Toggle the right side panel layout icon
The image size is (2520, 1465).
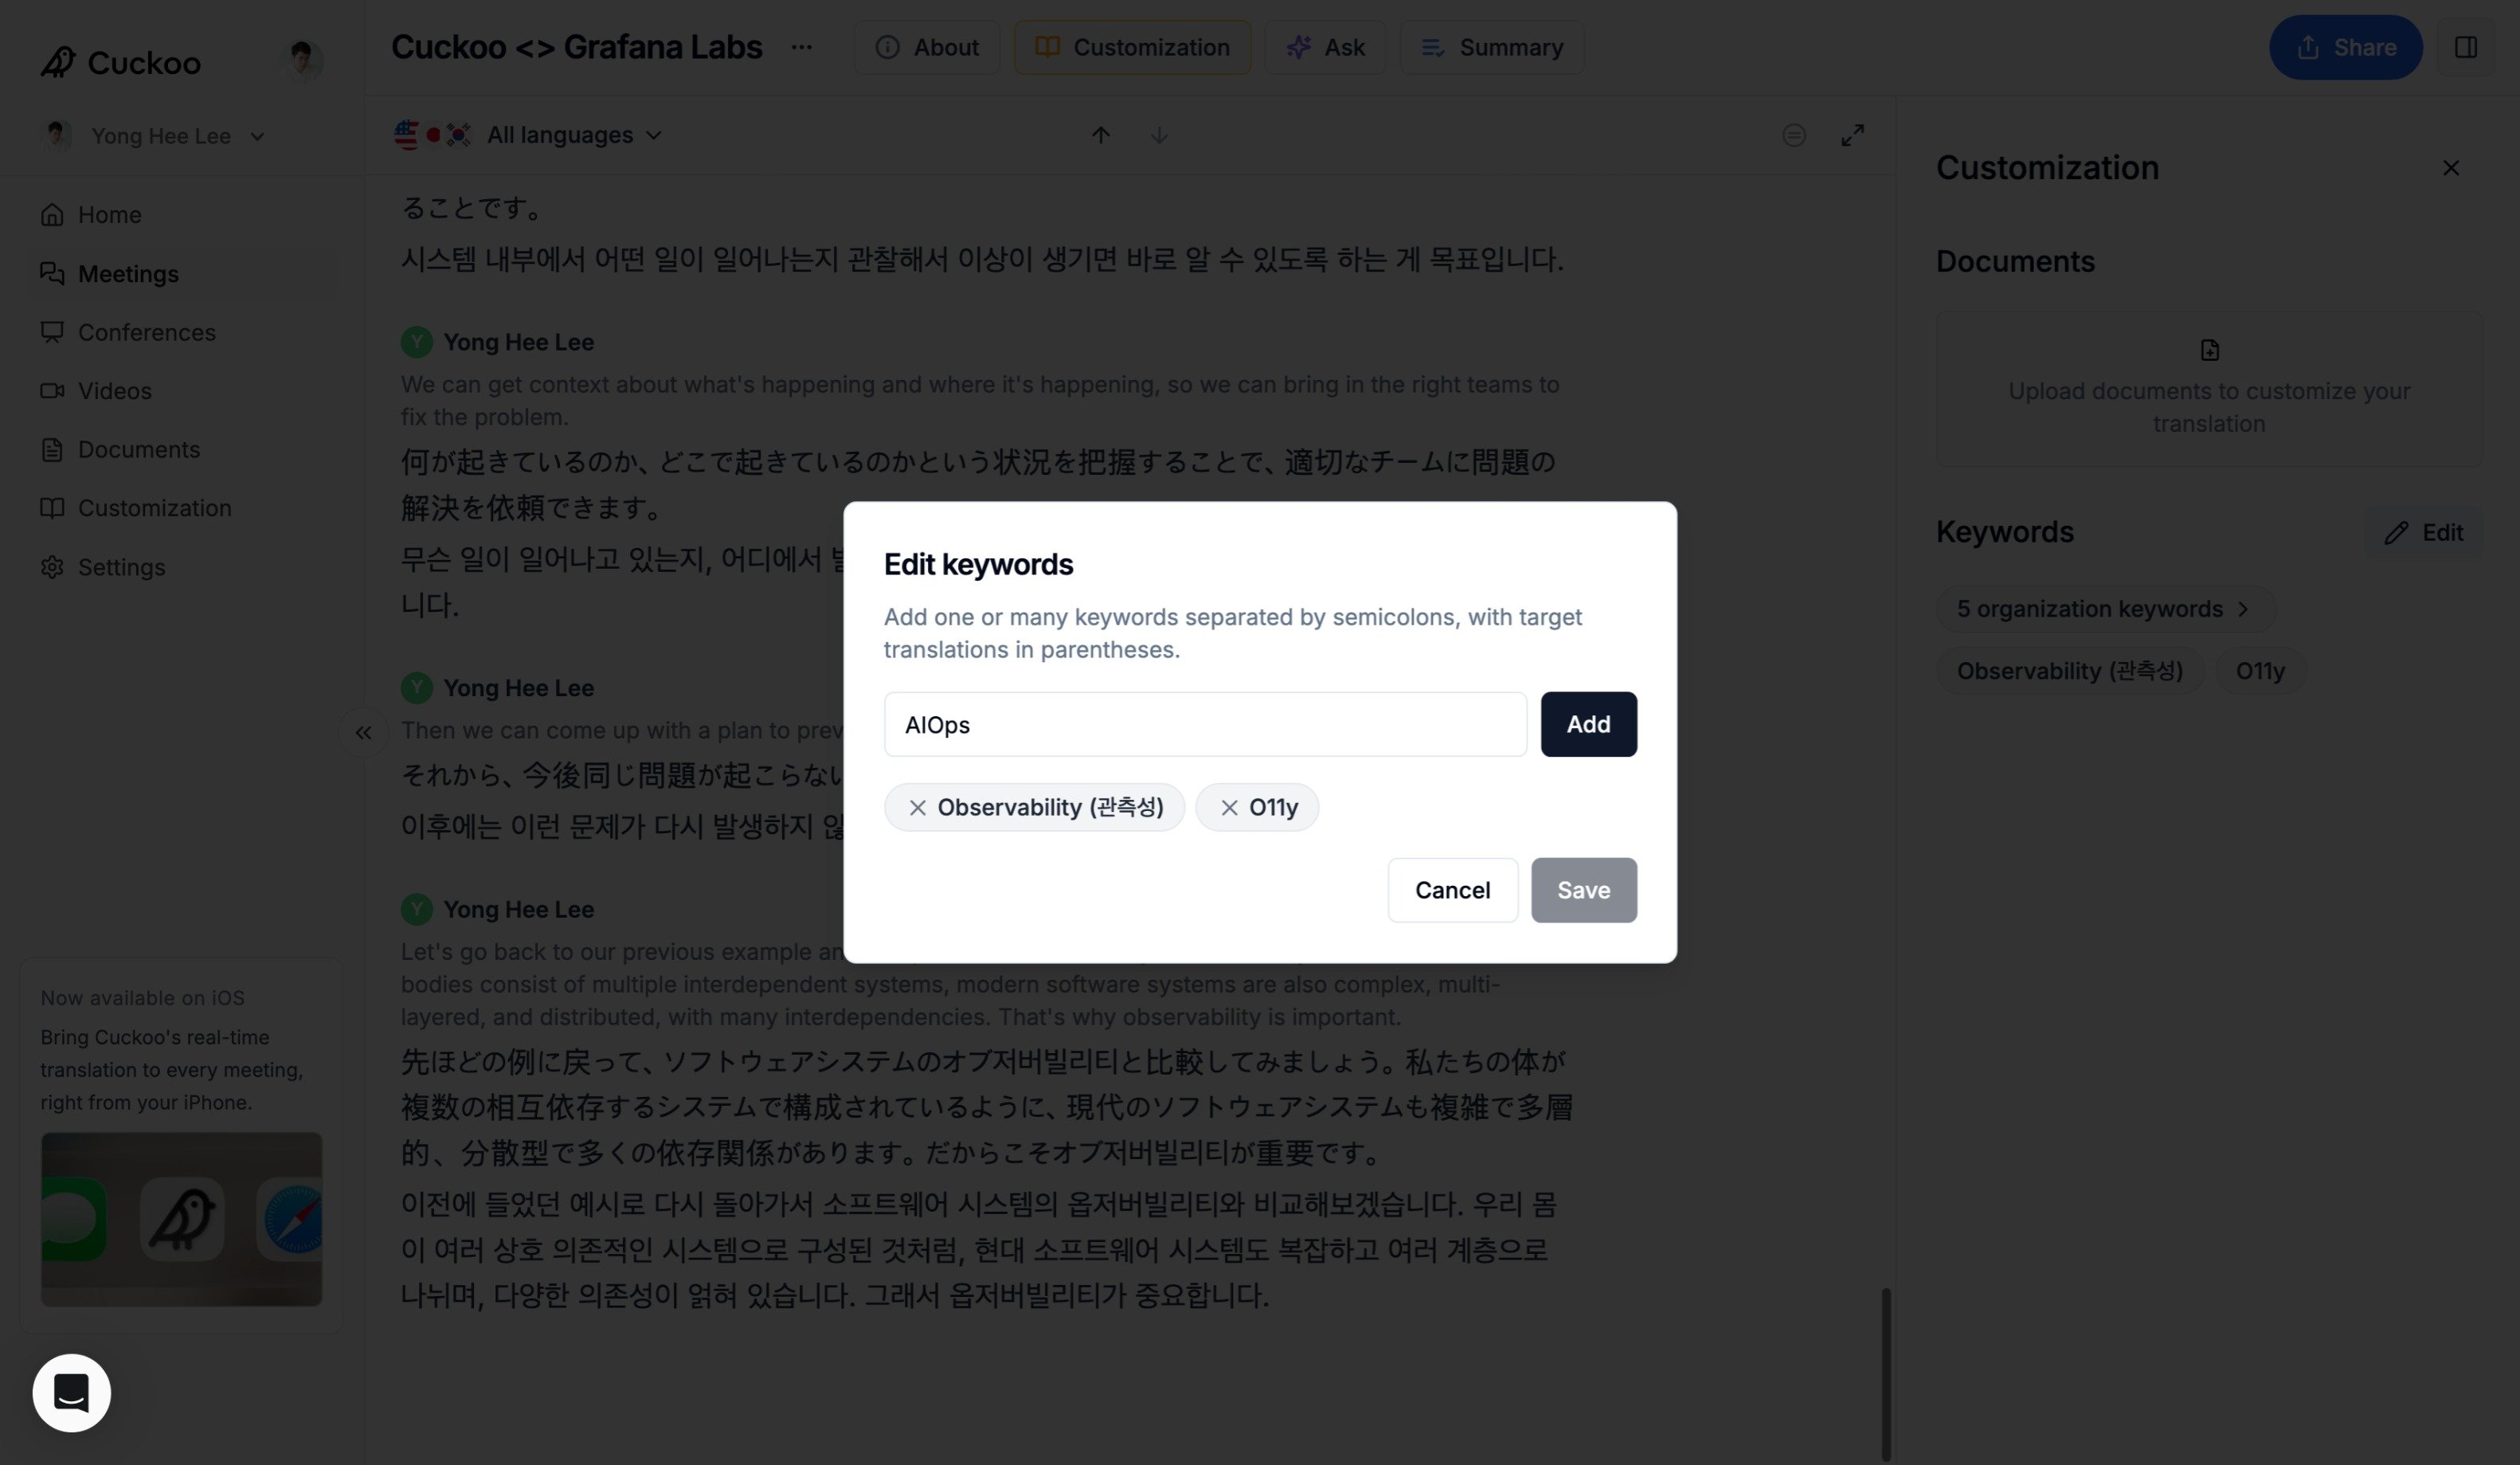coord(2465,47)
